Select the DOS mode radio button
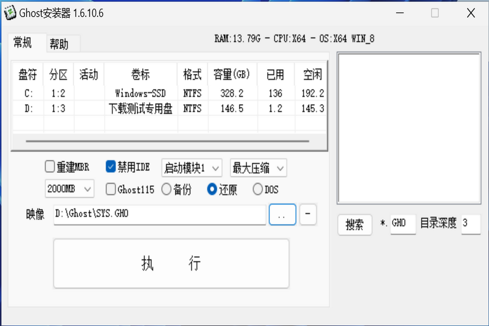 point(258,189)
